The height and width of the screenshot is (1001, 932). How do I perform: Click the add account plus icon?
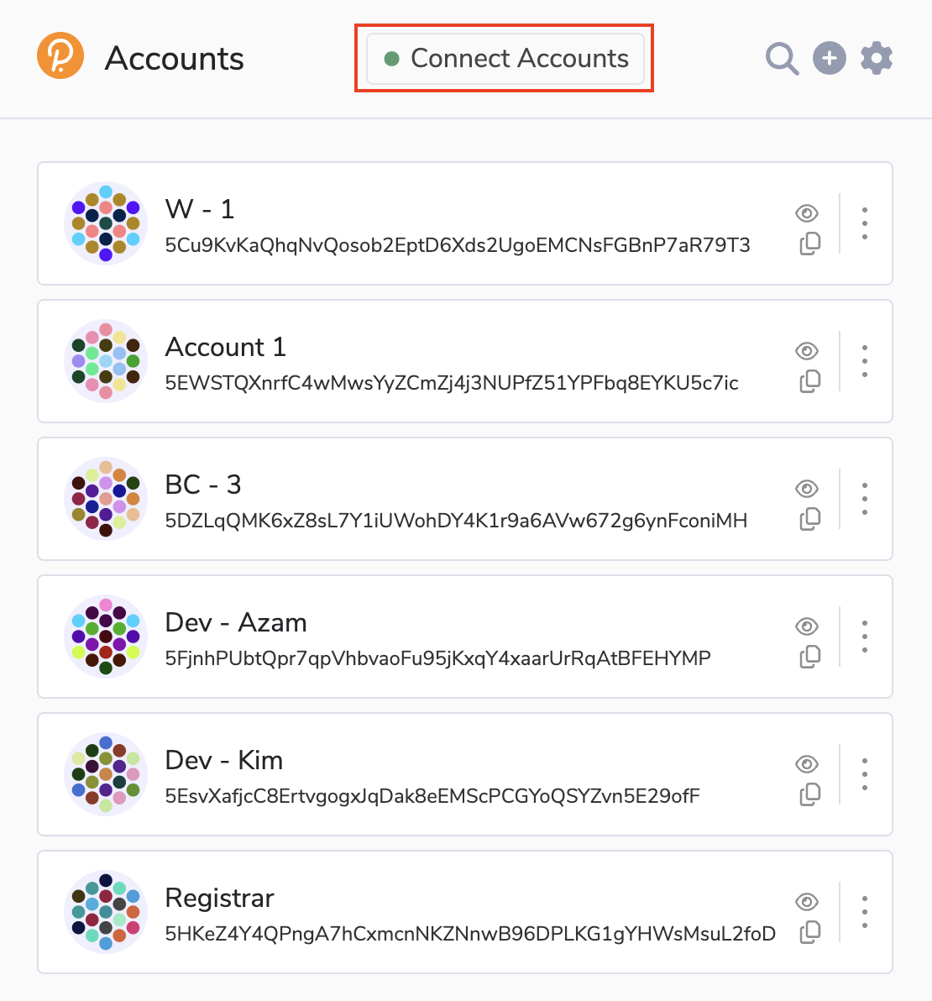[830, 58]
